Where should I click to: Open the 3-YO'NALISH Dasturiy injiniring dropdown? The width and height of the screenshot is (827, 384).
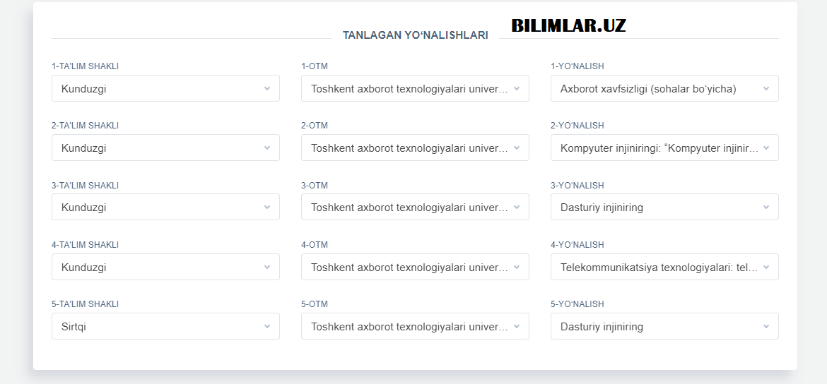coord(664,208)
